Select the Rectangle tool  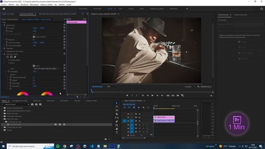click(x=117, y=125)
